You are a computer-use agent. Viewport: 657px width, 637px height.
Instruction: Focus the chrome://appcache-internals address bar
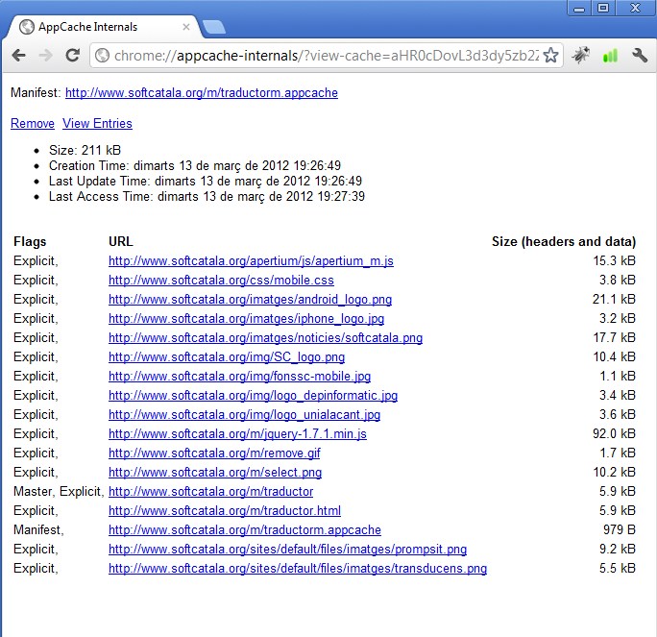(x=327, y=56)
